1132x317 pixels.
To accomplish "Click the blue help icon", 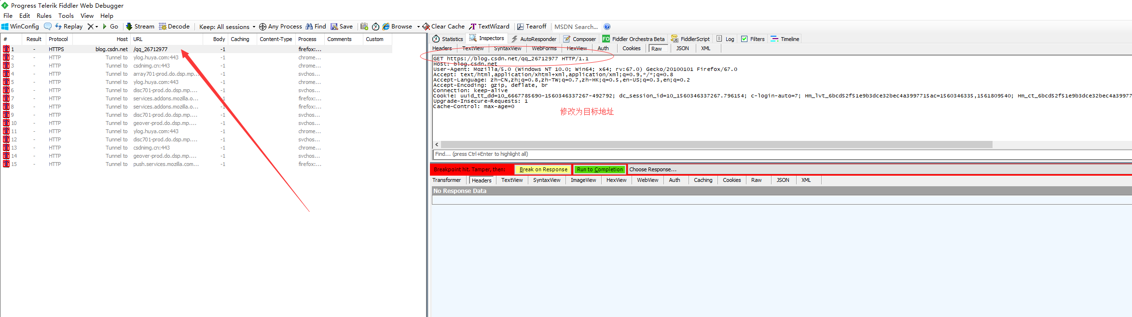I will (x=607, y=27).
